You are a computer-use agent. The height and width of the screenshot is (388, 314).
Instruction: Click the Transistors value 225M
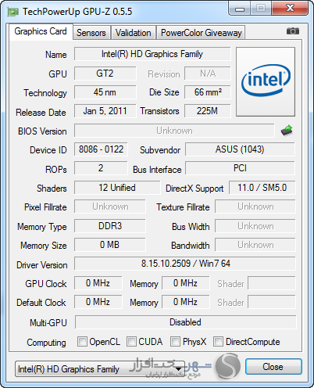tap(208, 111)
